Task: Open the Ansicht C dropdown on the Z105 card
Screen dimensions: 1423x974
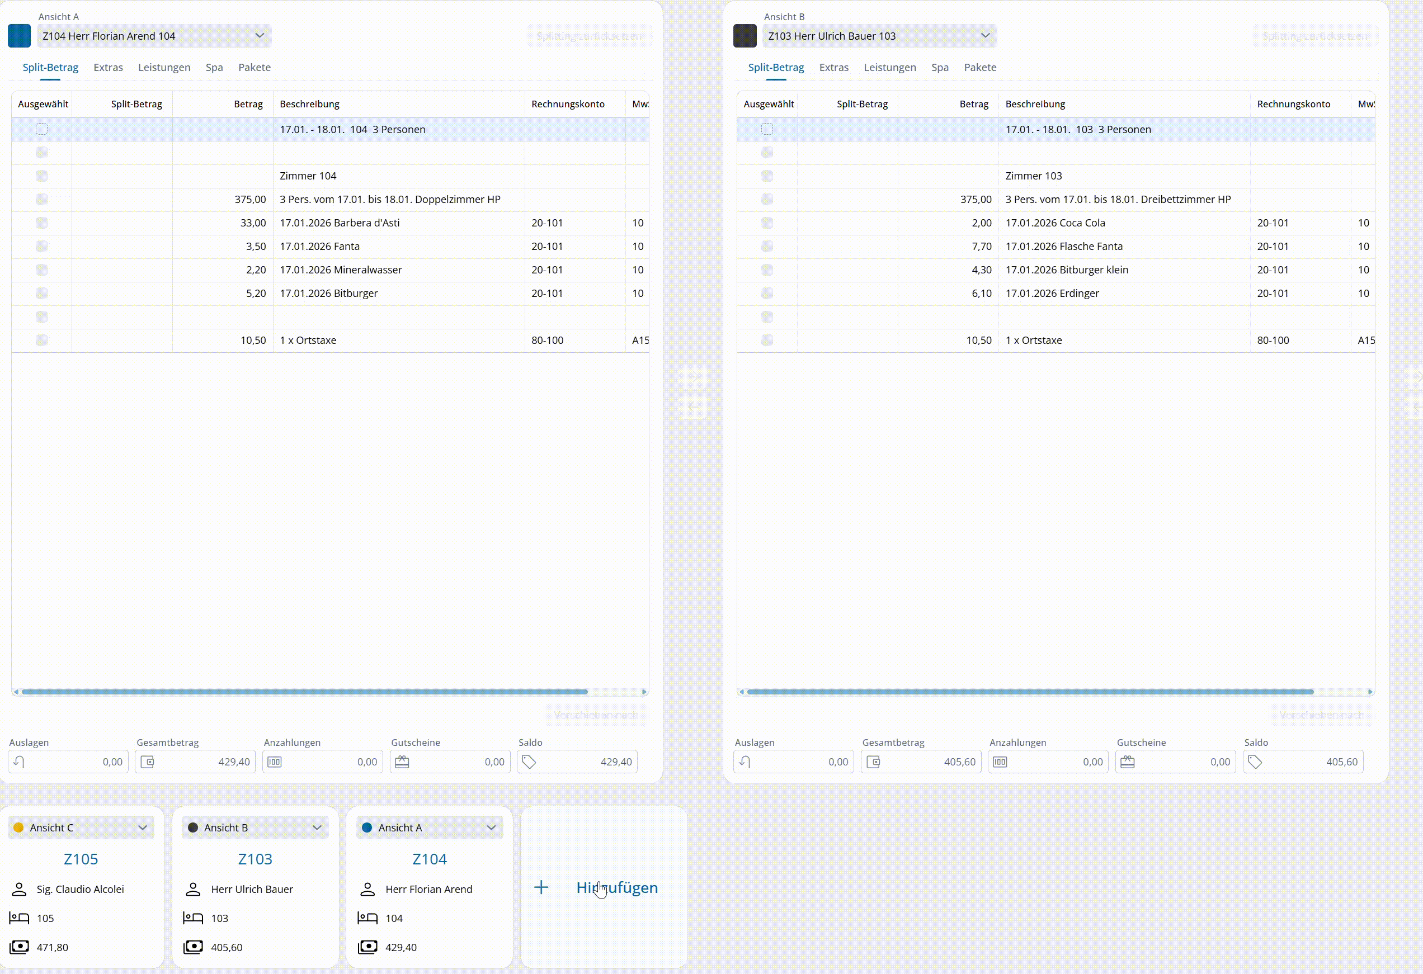Action: coord(81,828)
